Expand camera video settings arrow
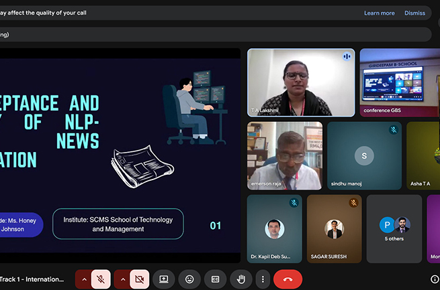Image resolution: width=440 pixels, height=290 pixels. click(x=123, y=279)
